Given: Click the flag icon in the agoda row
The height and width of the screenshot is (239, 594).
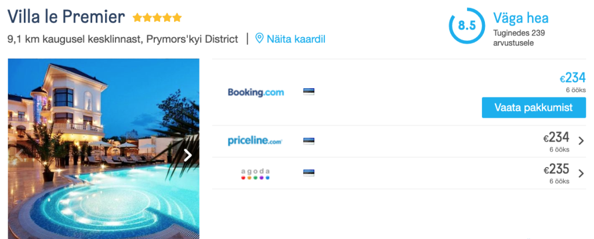Looking at the screenshot, I should click(x=309, y=172).
